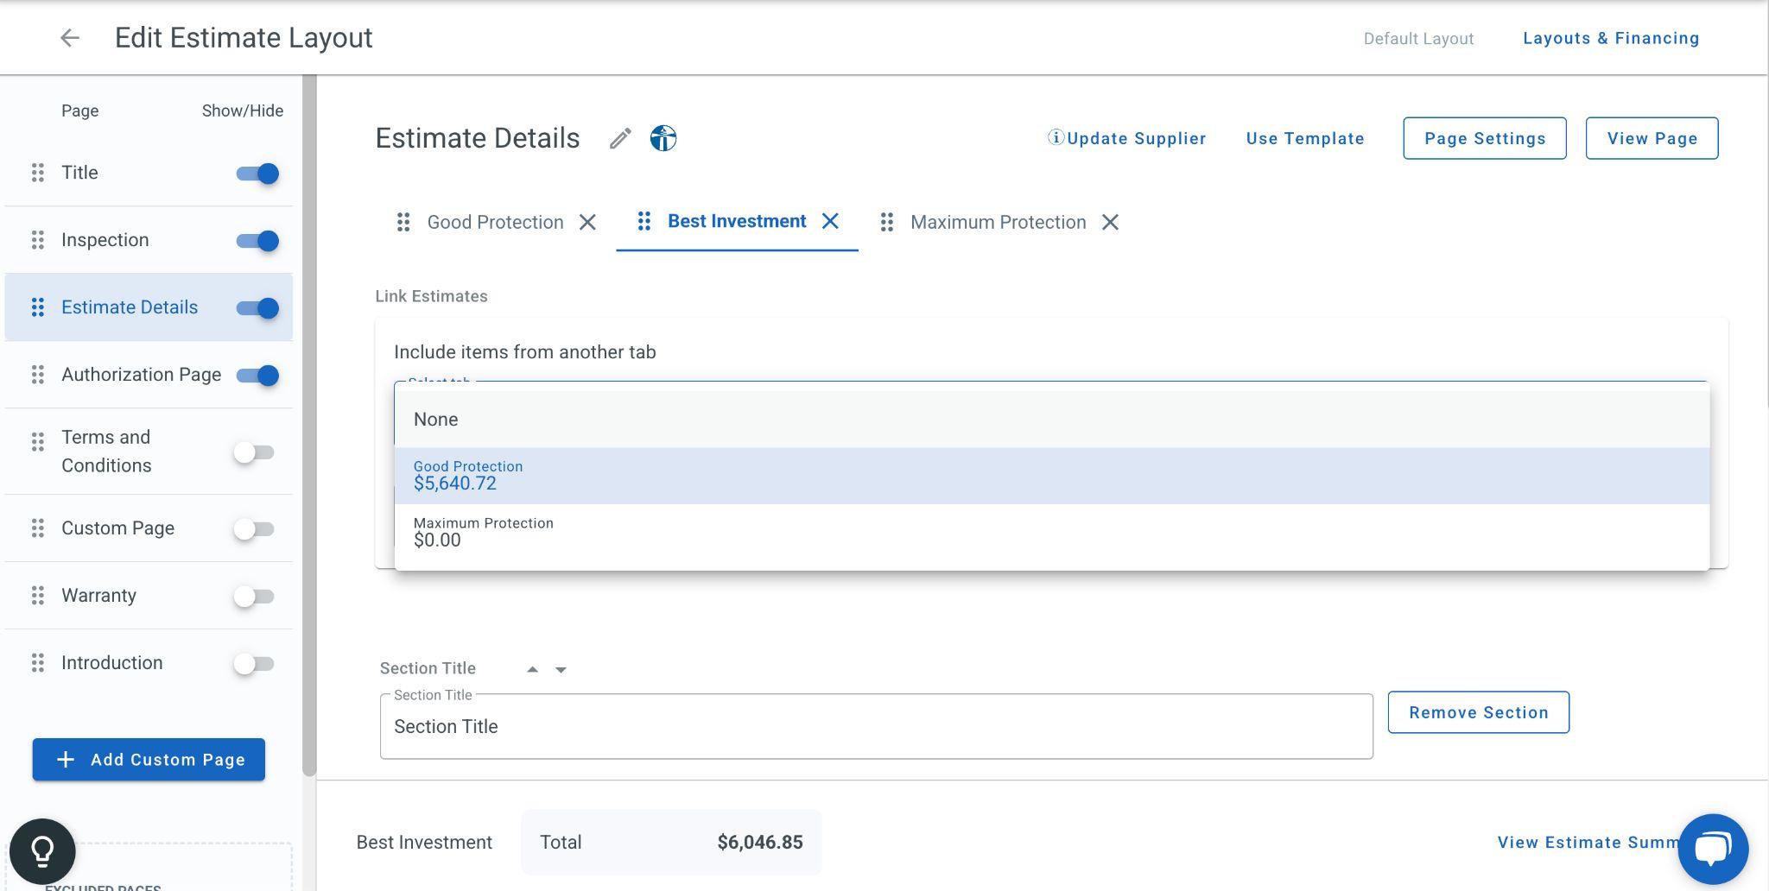Open the chat support bubble
1769x891 pixels.
pyautogui.click(x=1712, y=849)
